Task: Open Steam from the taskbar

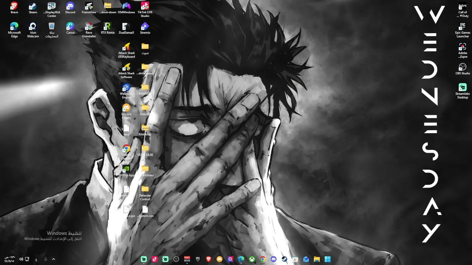Action: pos(284,259)
